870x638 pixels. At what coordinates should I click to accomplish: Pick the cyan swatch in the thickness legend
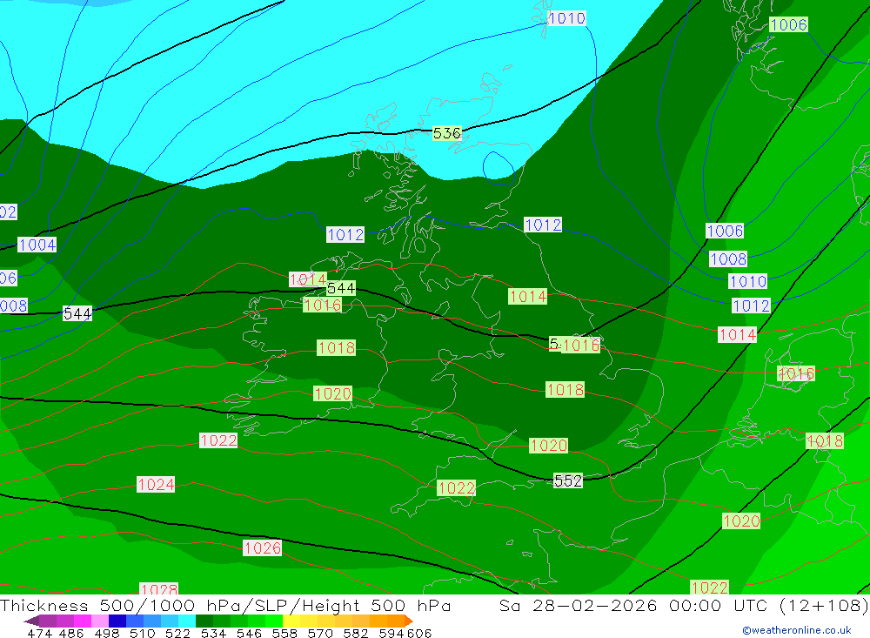click(186, 621)
